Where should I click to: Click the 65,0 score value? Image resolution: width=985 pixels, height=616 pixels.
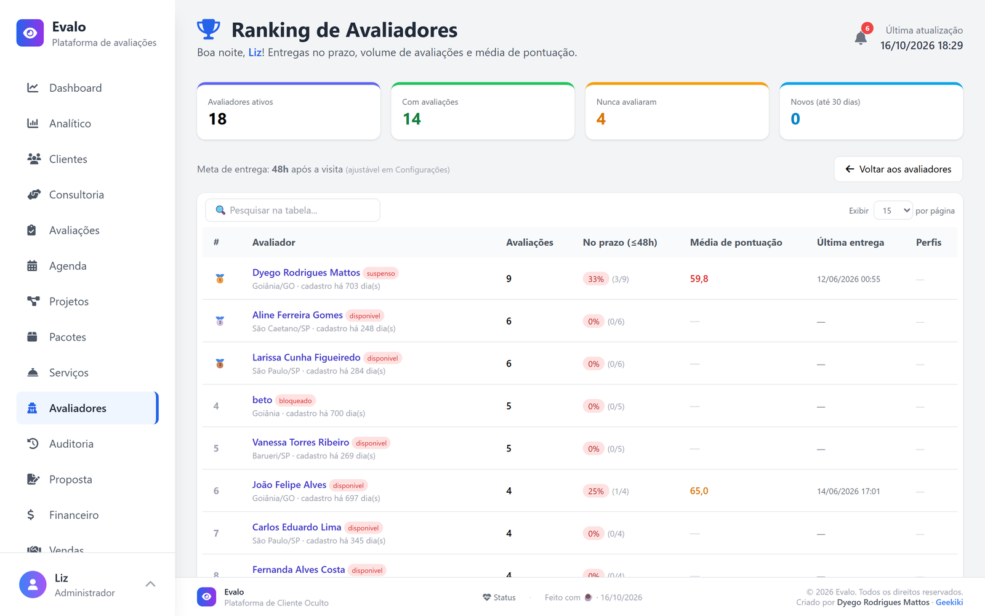click(x=699, y=491)
